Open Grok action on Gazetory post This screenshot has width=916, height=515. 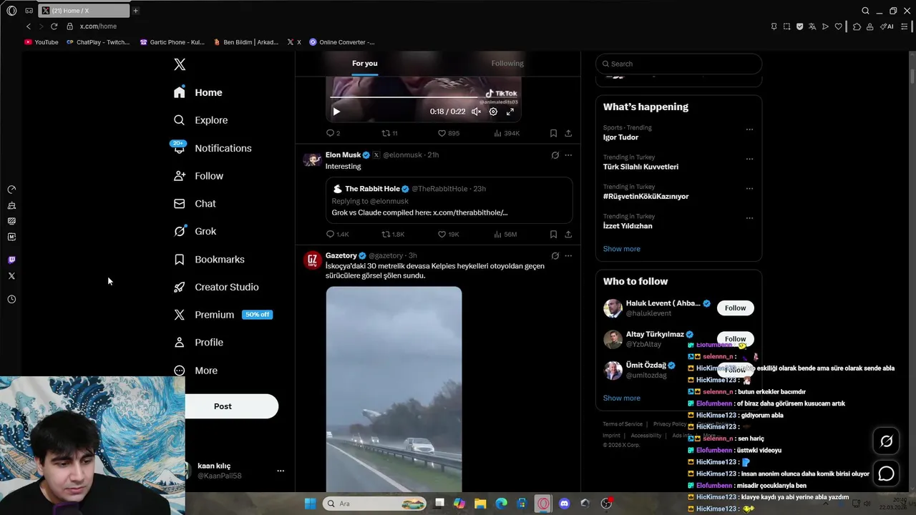click(x=555, y=255)
